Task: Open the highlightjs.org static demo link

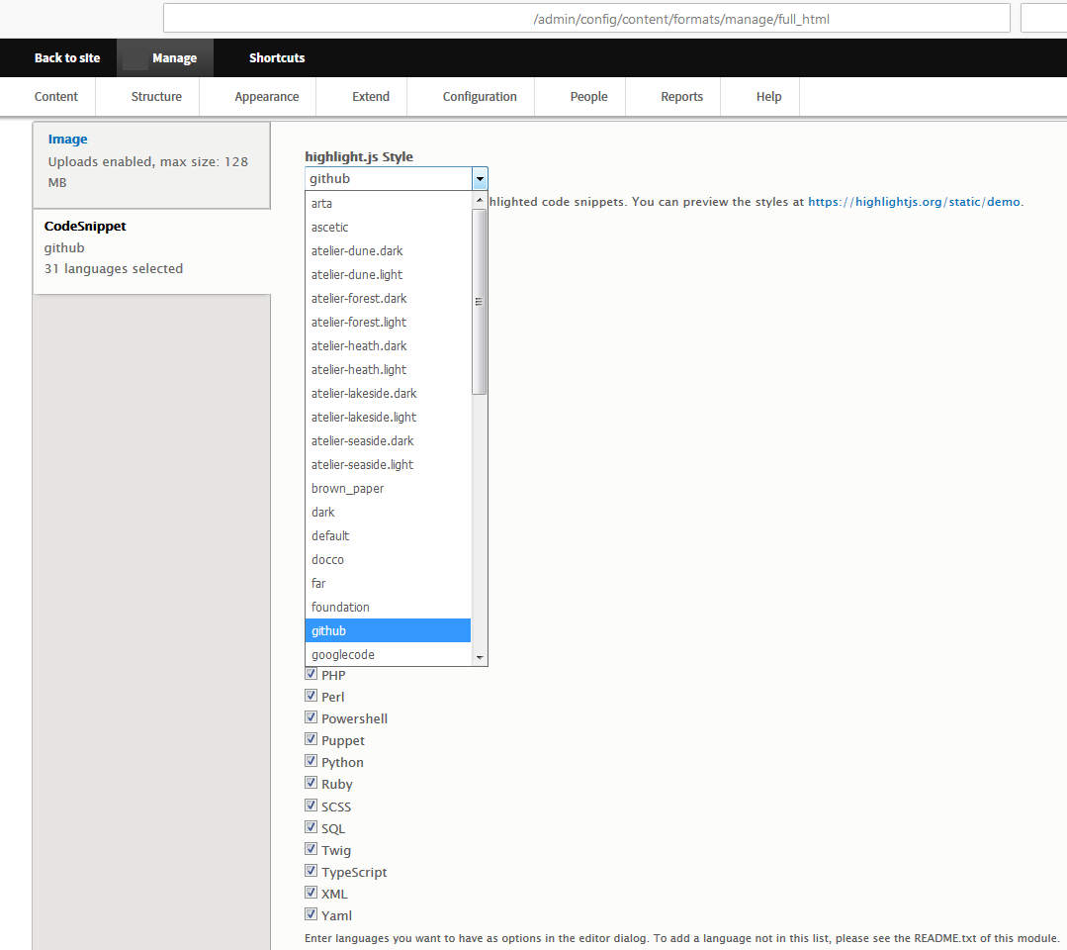Action: 914,202
